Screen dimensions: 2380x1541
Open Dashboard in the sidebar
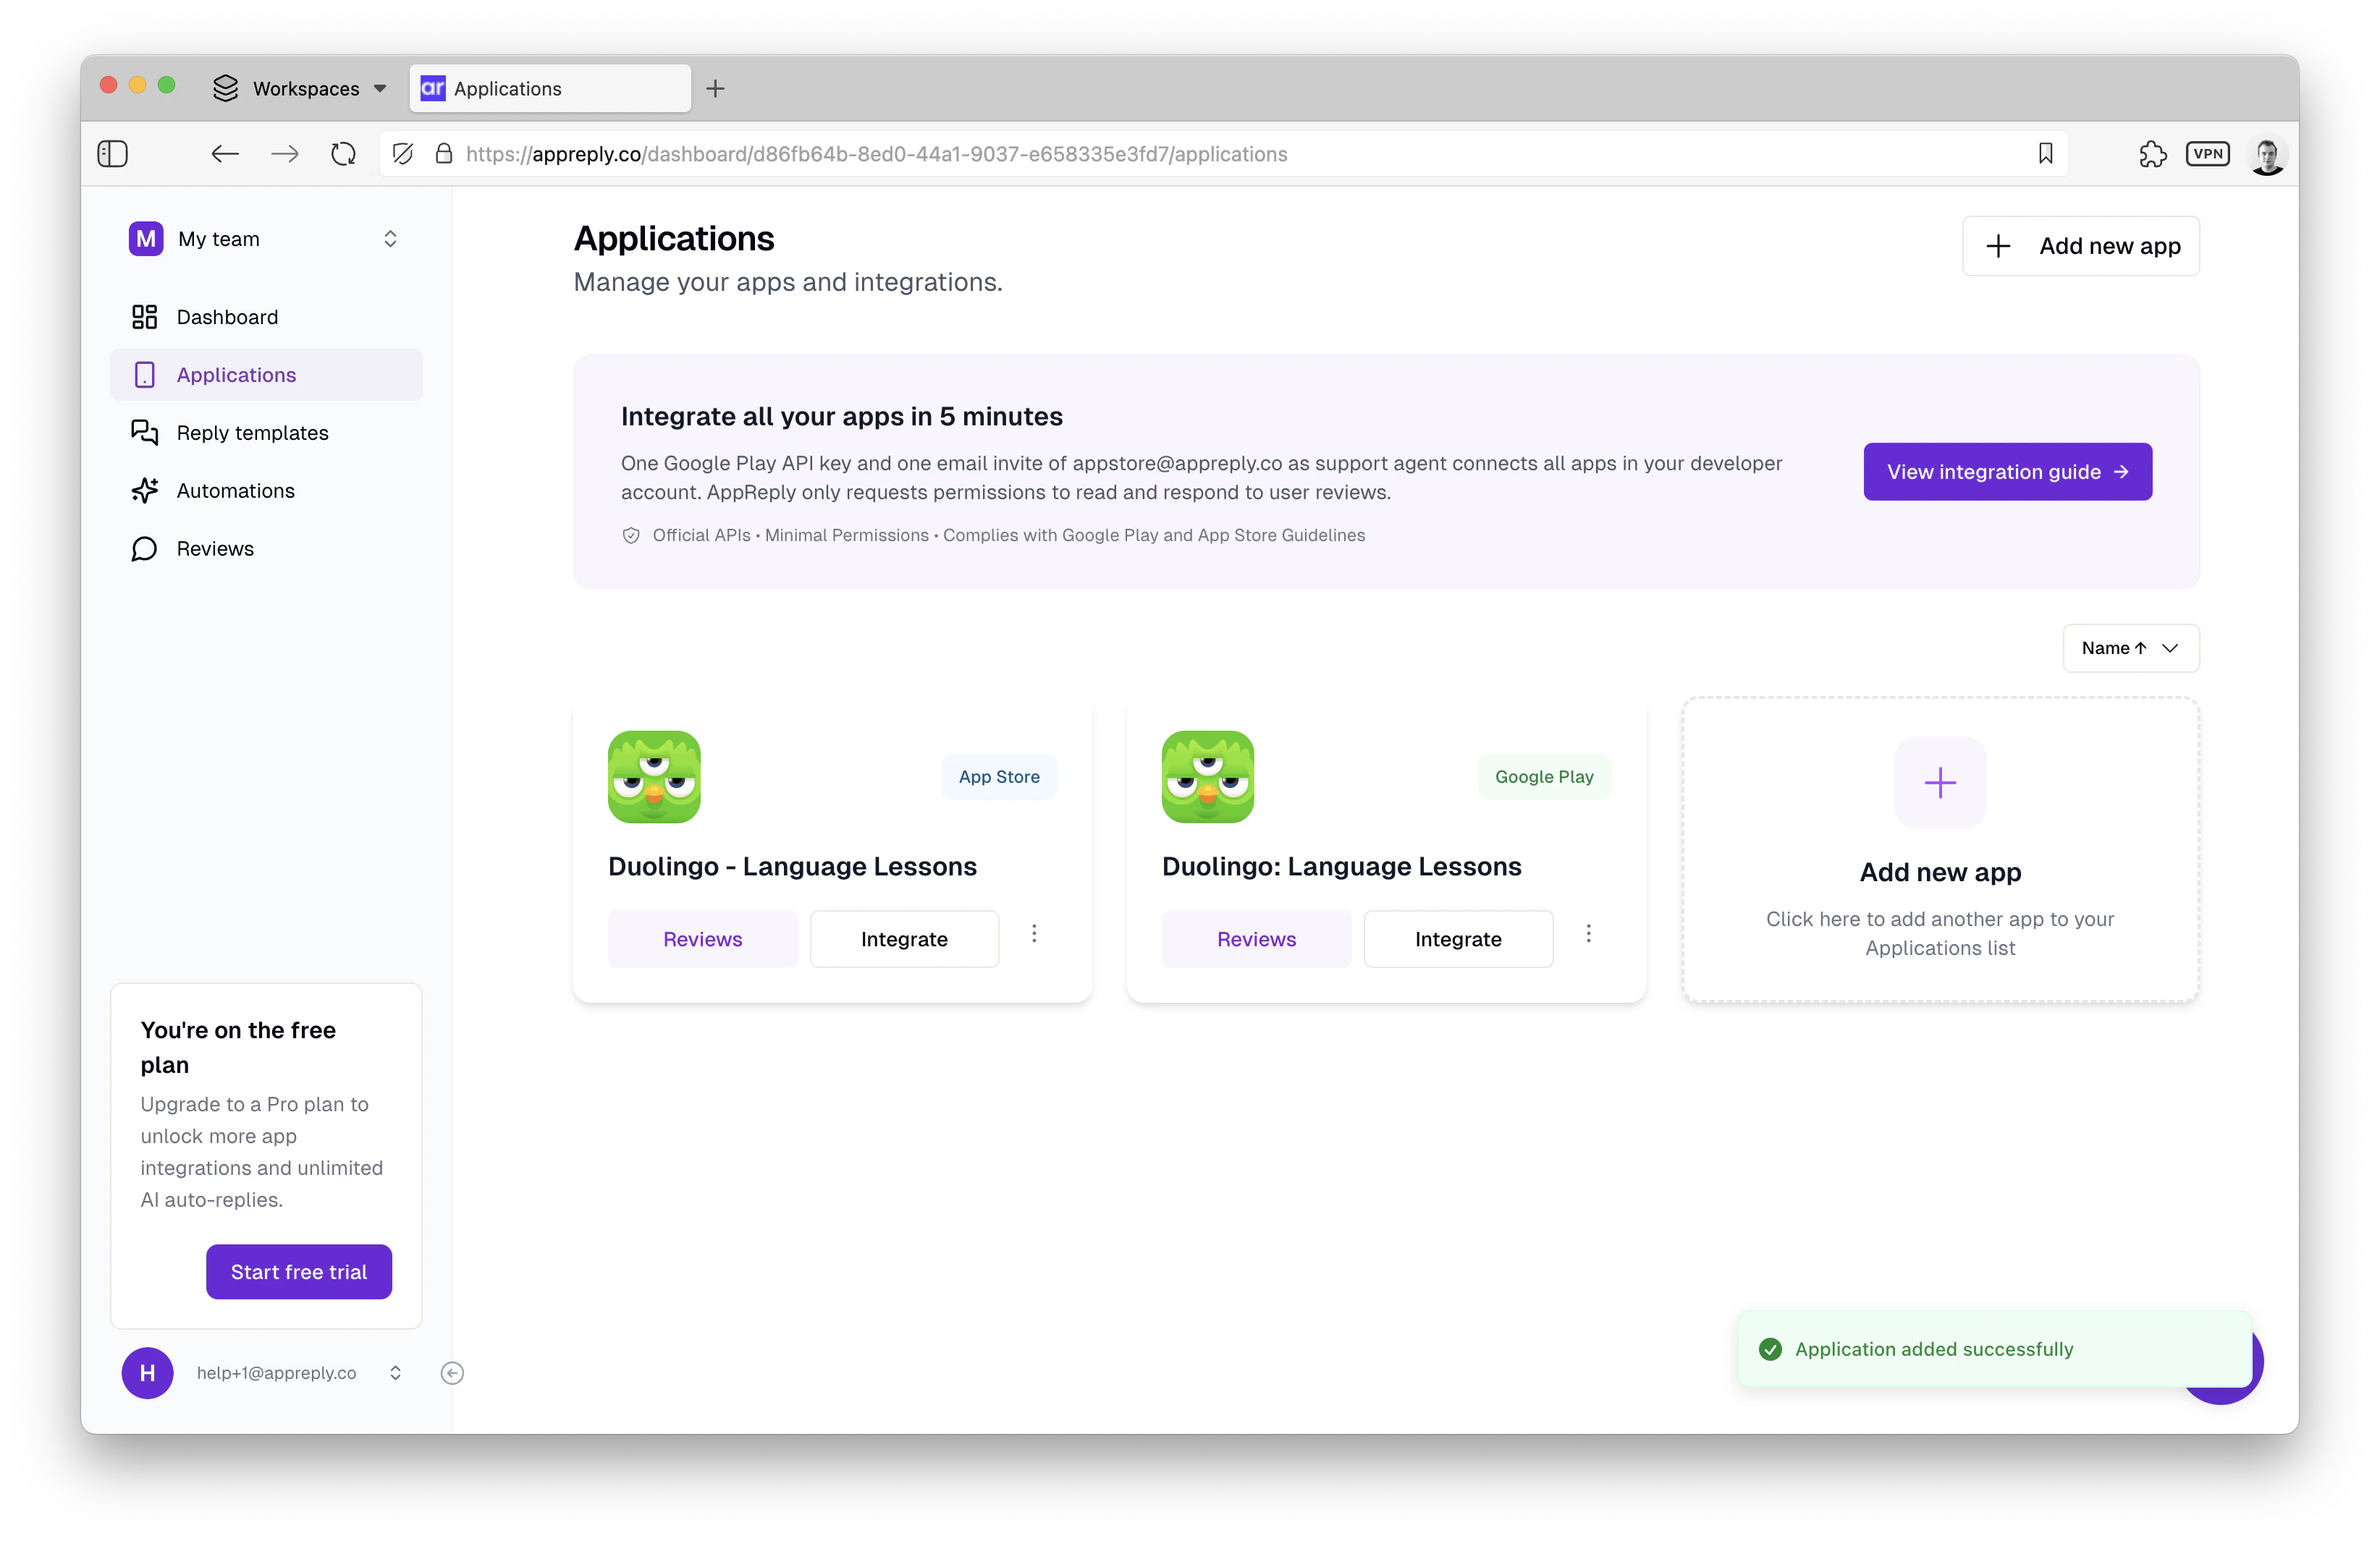[x=266, y=317]
